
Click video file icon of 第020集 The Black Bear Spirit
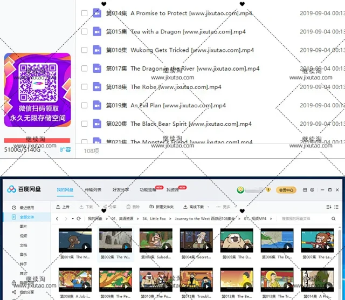tap(97, 124)
